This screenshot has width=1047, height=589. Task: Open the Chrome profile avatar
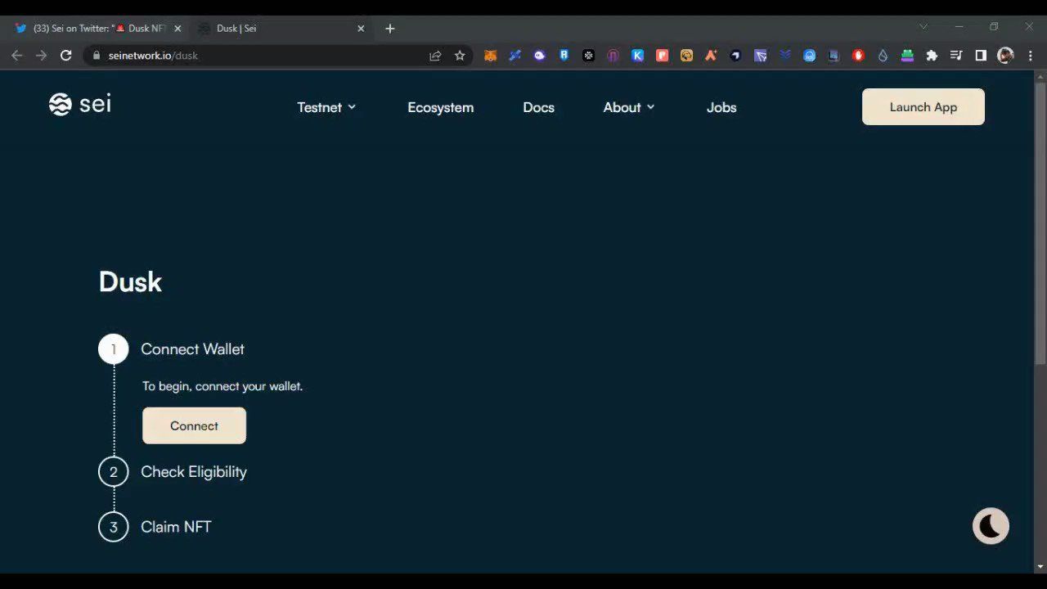1005,56
